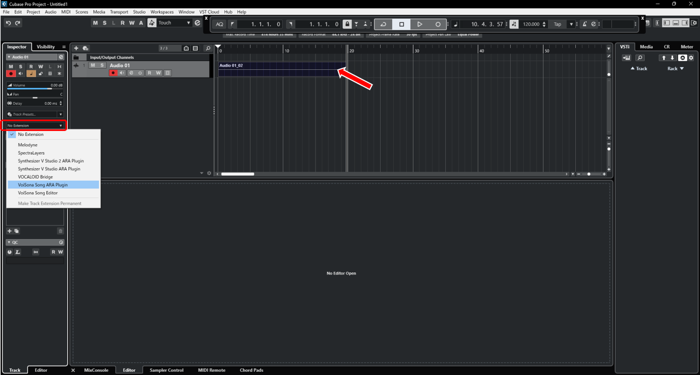Toggle Monitor speaker on the Audio 01 track row
700x375 pixels.
pos(122,73)
